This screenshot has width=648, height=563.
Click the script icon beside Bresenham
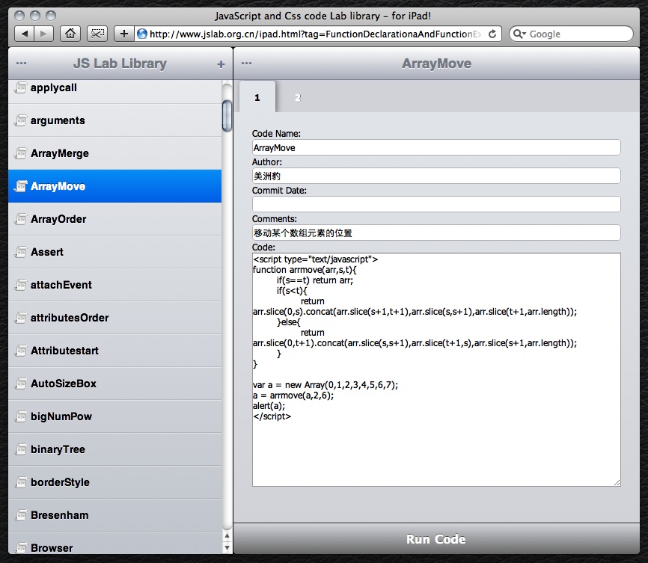point(20,515)
